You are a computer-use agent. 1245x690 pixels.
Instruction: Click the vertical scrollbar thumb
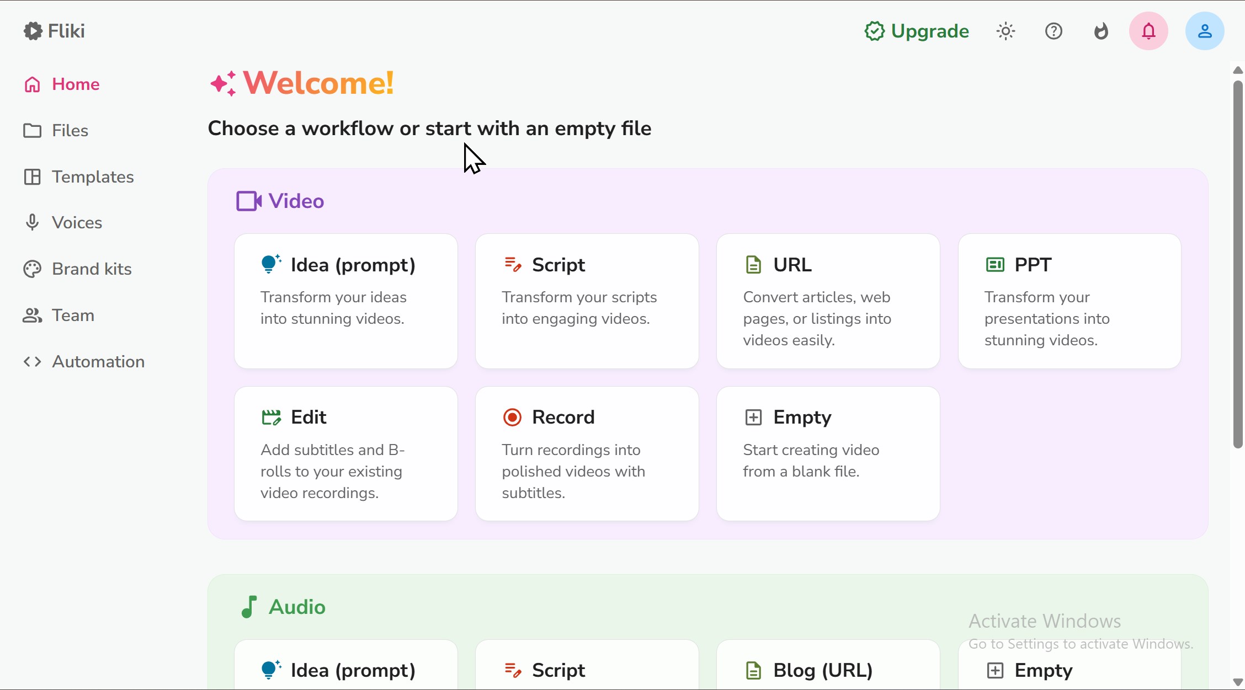tap(1238, 264)
